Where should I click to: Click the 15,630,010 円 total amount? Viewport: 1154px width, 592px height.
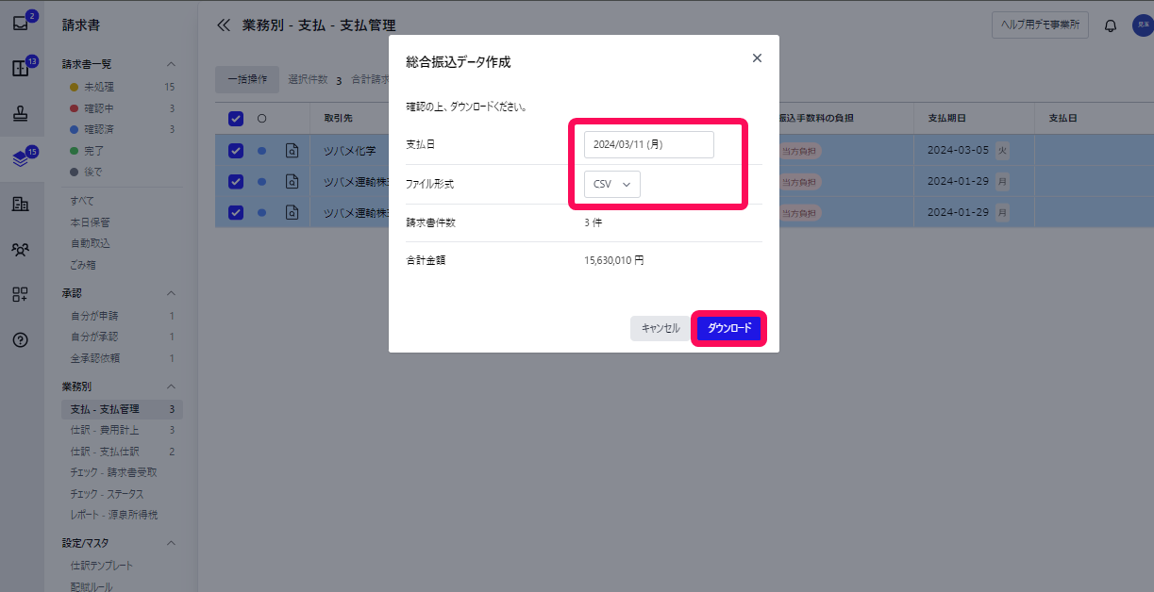[x=614, y=260]
